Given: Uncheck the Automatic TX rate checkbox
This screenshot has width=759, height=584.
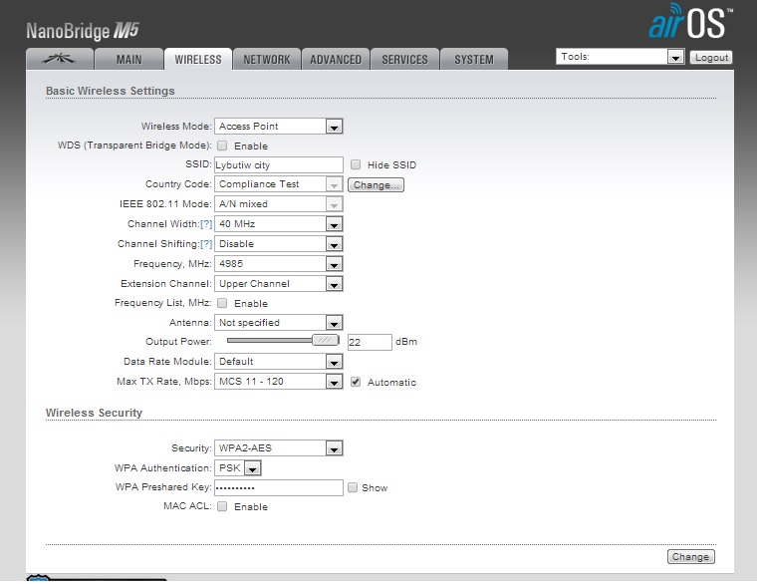Looking at the screenshot, I should click(356, 382).
